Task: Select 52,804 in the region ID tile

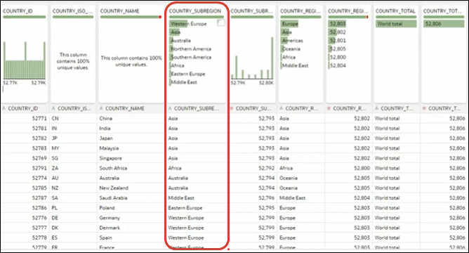Action: [x=338, y=65]
